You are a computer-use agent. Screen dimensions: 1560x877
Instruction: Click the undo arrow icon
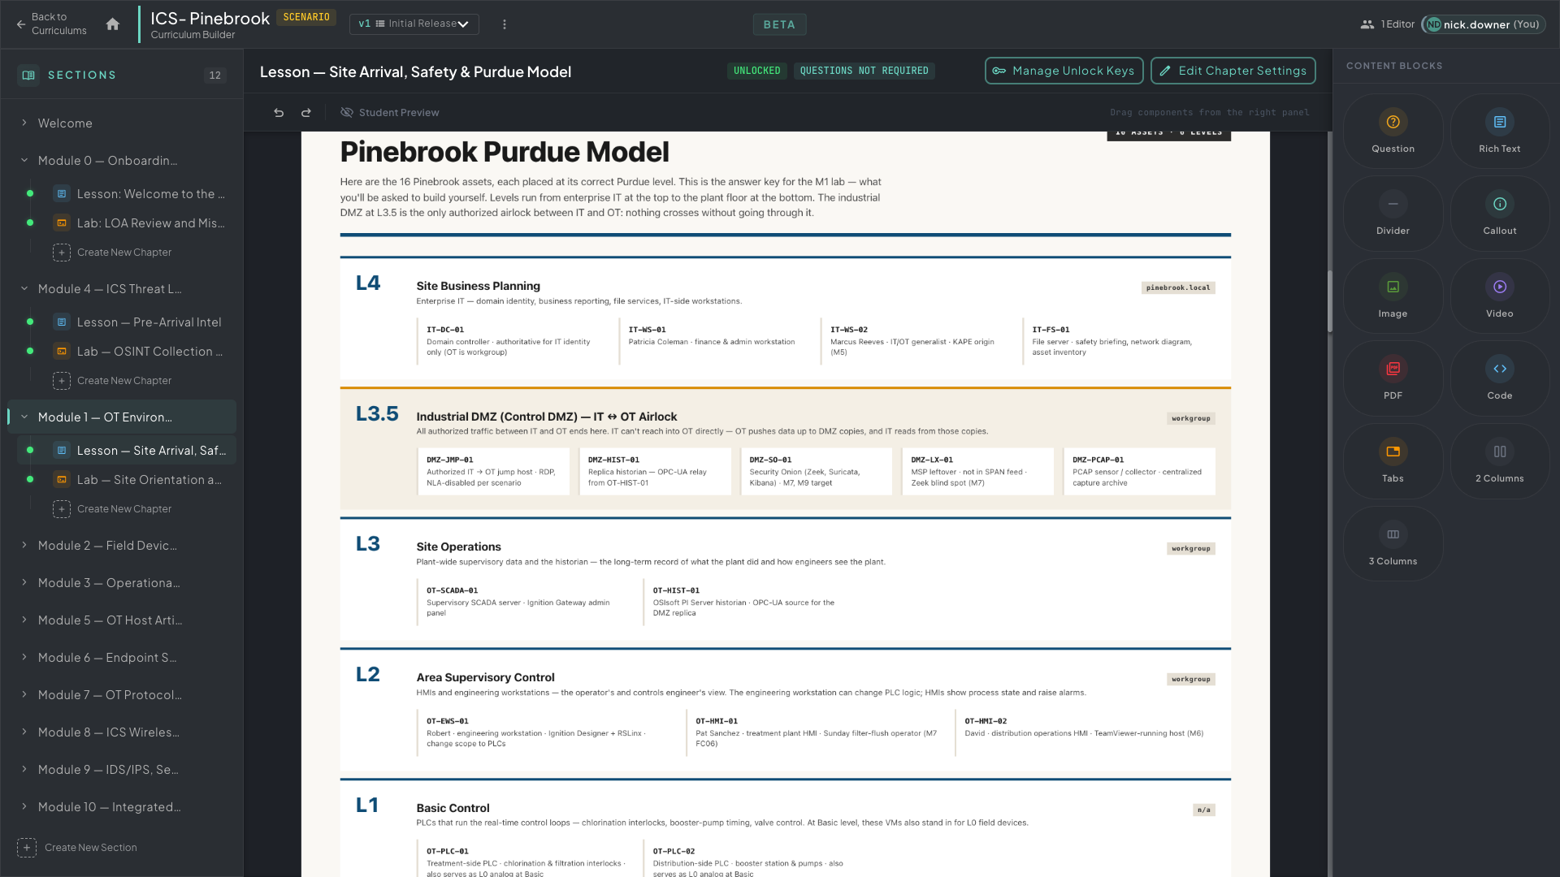279,113
